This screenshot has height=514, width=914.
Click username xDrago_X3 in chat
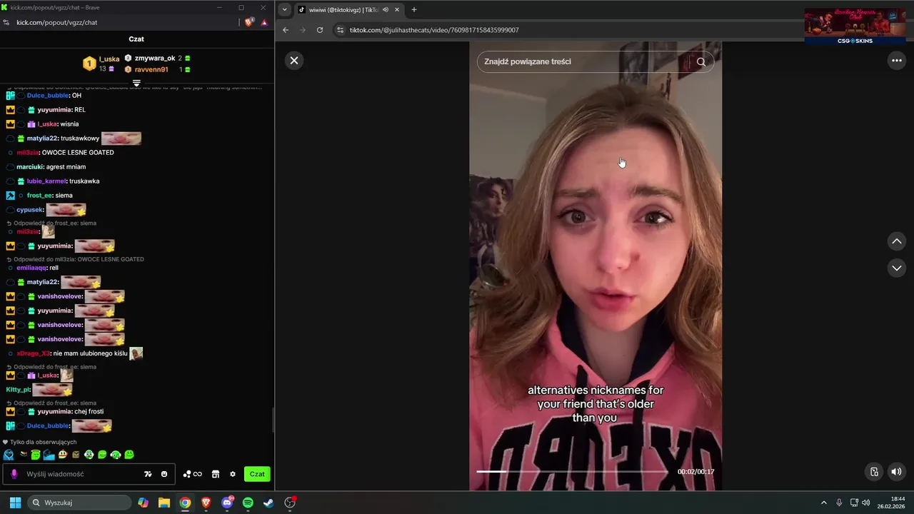34,353
